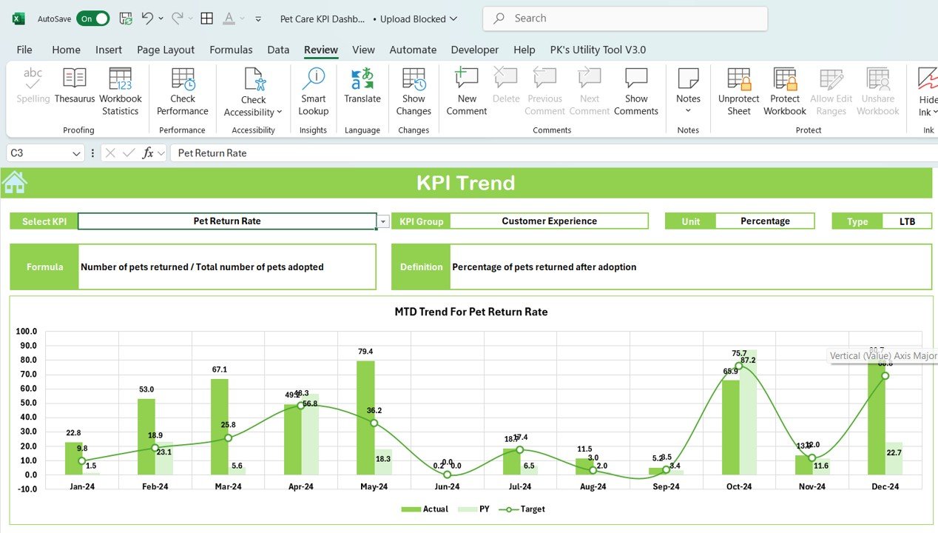This screenshot has height=533, width=938.
Task: Open the Select KPI dropdown arrow
Action: [x=383, y=221]
